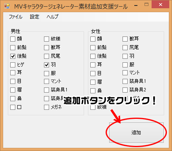
Task: Check 目 in the 男性 group
Action: tap(13, 81)
